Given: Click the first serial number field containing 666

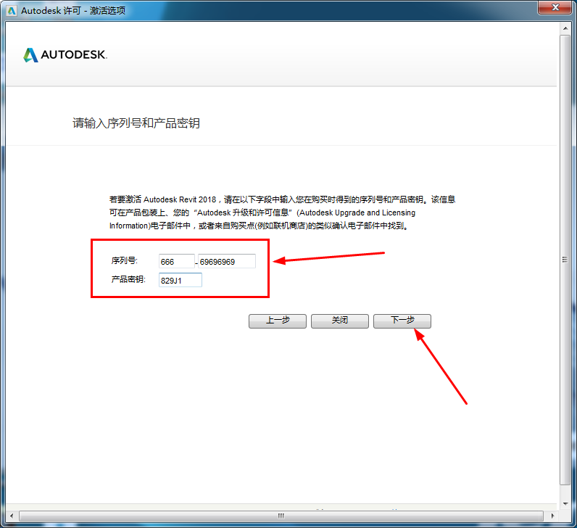Looking at the screenshot, I should point(176,261).
